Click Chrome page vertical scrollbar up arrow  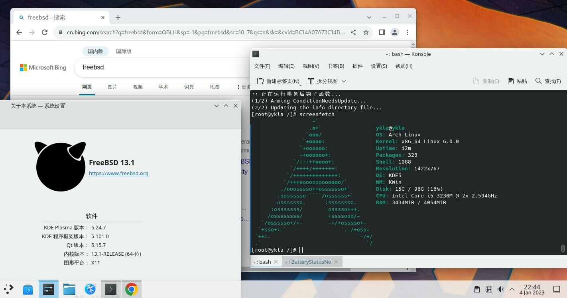pyautogui.click(x=413, y=44)
